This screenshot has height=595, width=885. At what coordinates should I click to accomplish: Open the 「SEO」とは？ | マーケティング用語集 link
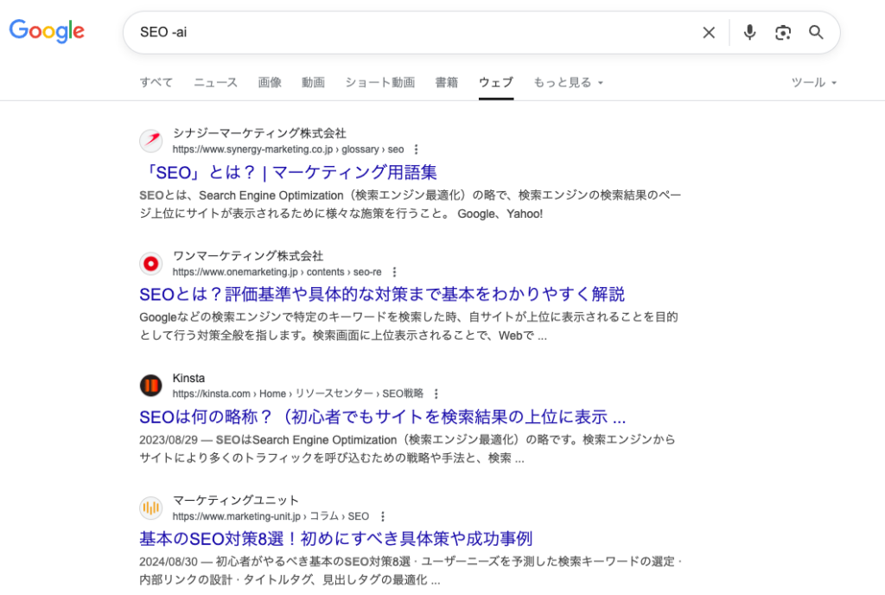289,172
